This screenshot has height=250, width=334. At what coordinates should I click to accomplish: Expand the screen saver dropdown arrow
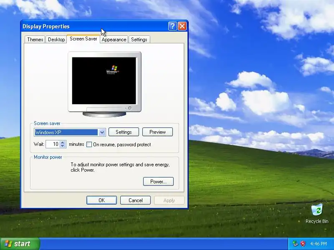[x=102, y=132]
